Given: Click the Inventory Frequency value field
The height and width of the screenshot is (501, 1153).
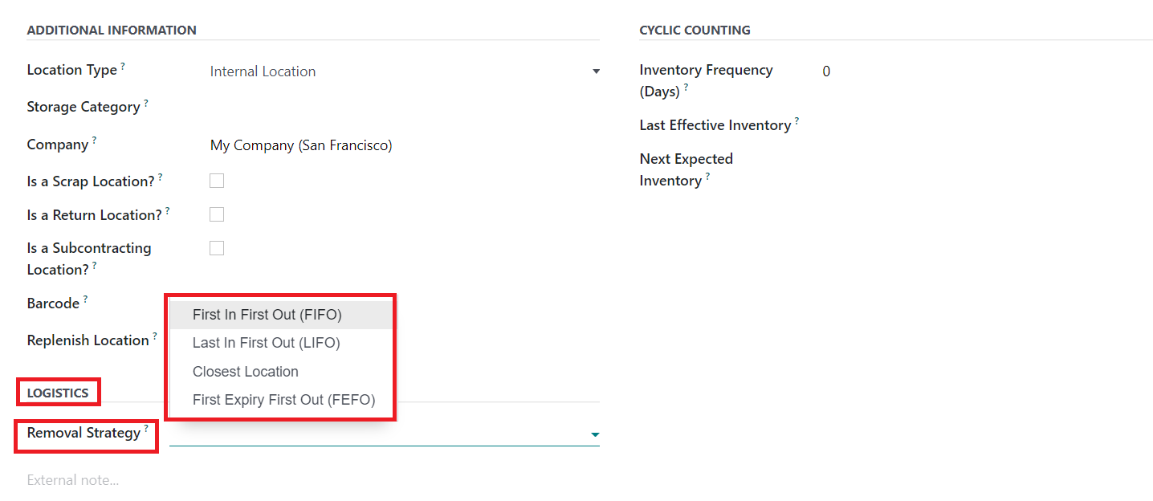Looking at the screenshot, I should click(827, 71).
